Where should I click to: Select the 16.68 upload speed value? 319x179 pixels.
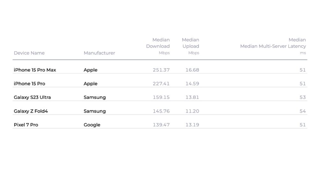click(192, 70)
